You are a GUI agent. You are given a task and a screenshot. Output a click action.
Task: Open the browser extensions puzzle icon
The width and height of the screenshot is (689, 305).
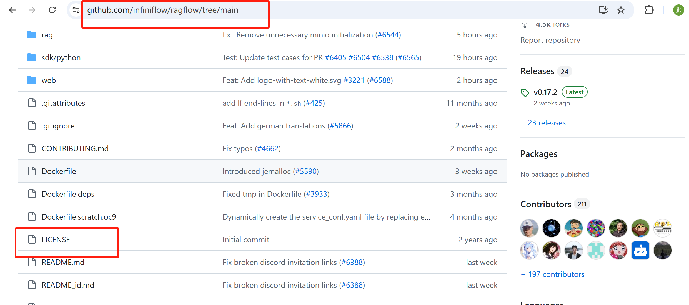(x=649, y=10)
